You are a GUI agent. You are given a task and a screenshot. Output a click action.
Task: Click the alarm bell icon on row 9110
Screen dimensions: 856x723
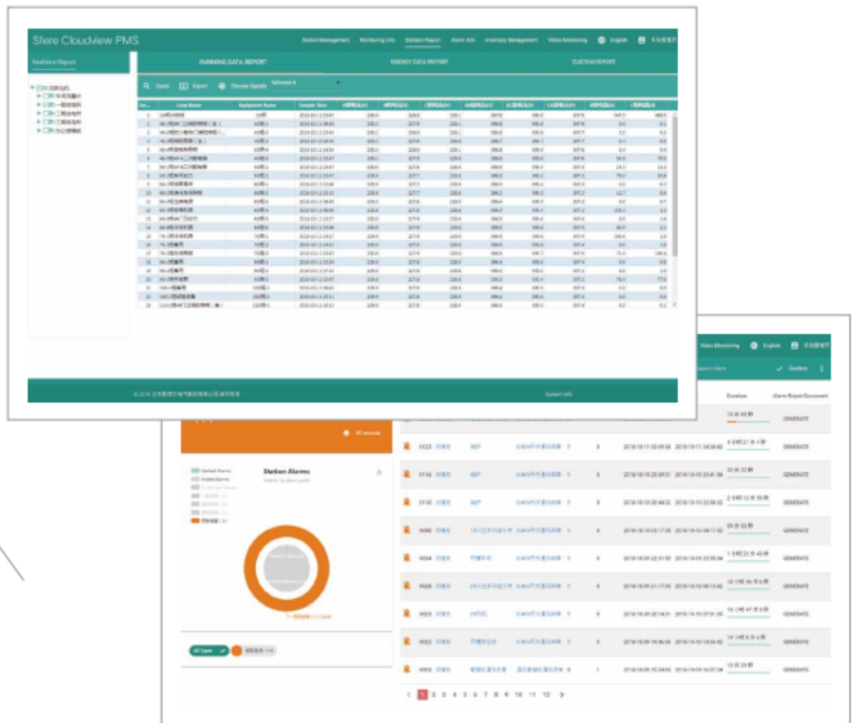[x=407, y=502]
